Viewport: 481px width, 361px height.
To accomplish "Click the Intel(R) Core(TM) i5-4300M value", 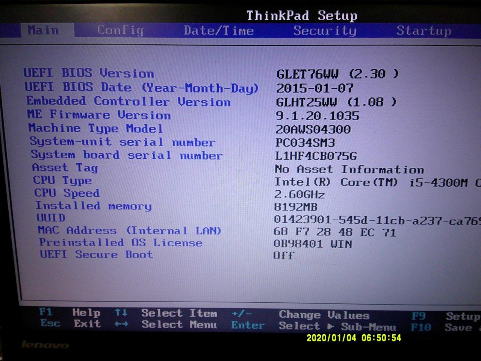I will 377,182.
